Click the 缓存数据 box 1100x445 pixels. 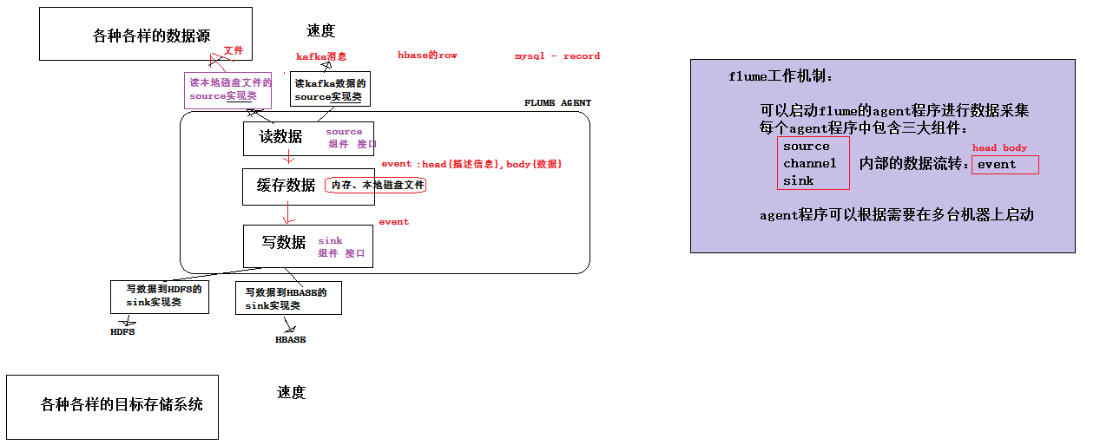click(x=285, y=186)
